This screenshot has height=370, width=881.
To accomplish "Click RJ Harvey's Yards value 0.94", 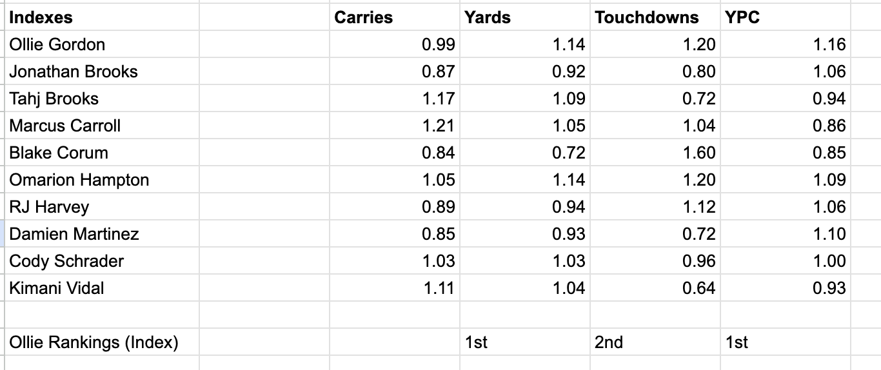I will [568, 207].
